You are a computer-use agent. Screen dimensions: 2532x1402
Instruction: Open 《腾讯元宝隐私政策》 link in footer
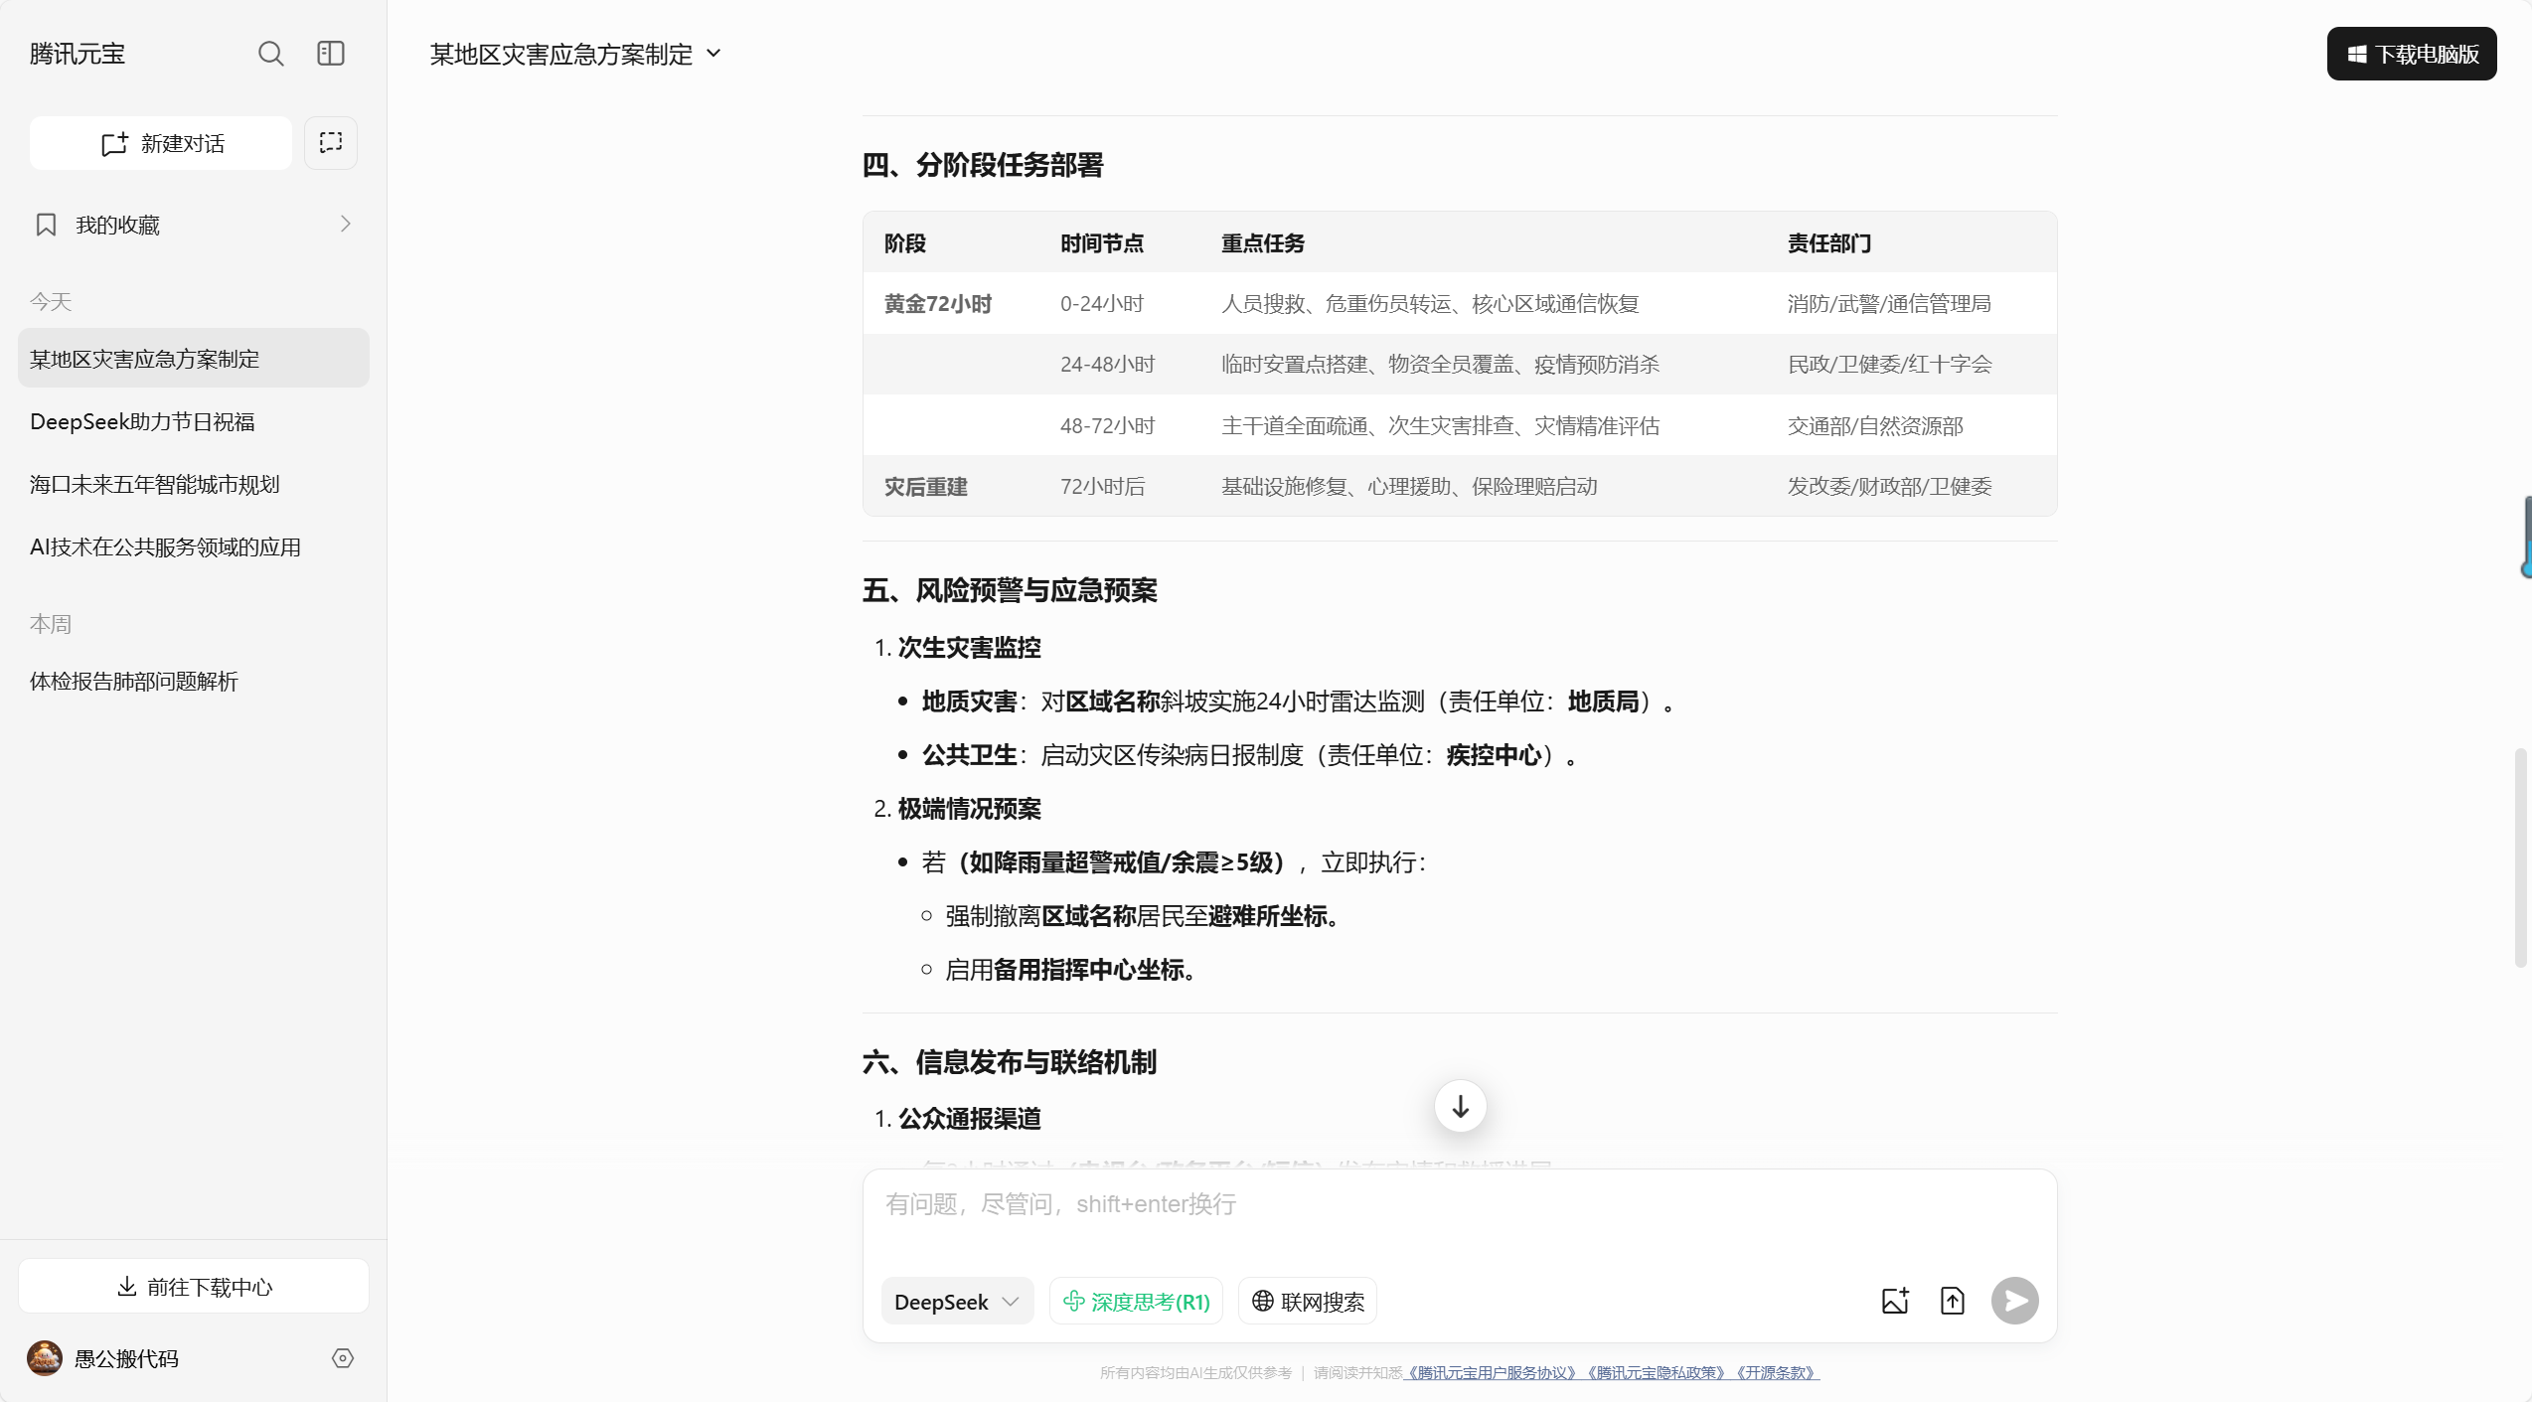[1657, 1373]
